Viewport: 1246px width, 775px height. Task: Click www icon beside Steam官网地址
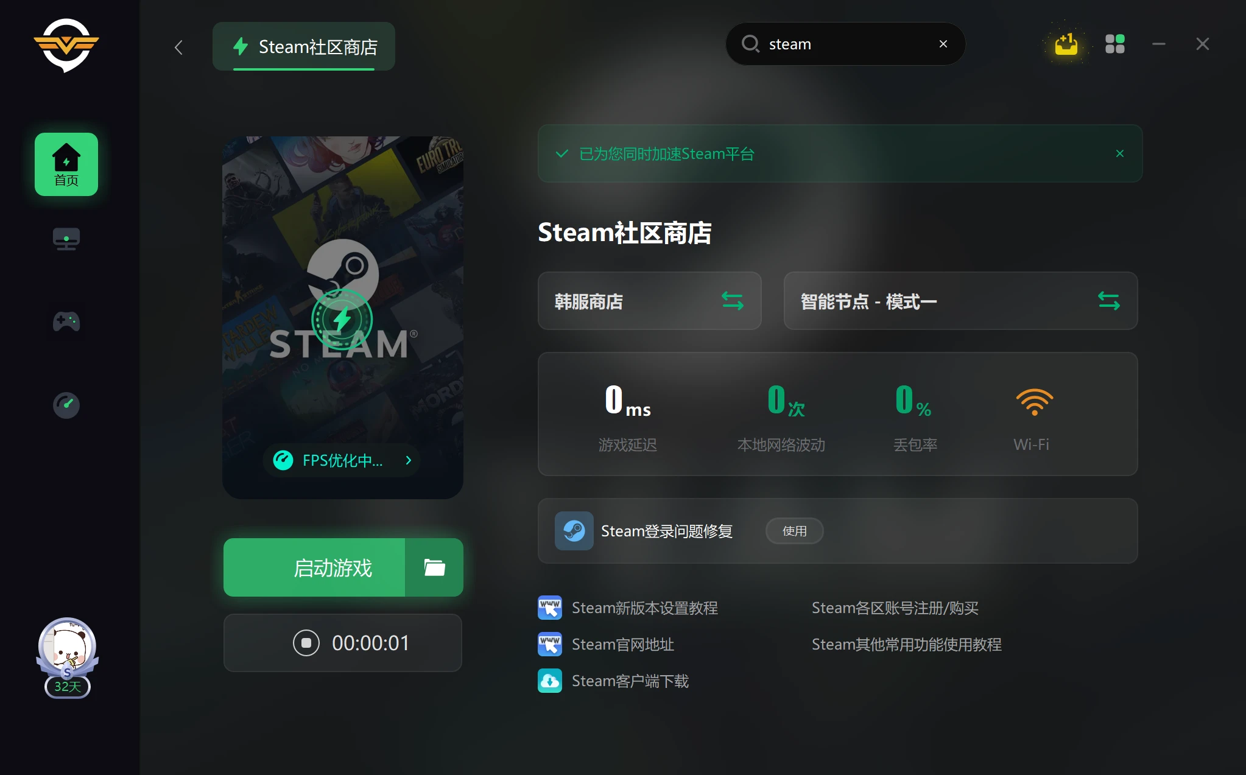tap(550, 644)
